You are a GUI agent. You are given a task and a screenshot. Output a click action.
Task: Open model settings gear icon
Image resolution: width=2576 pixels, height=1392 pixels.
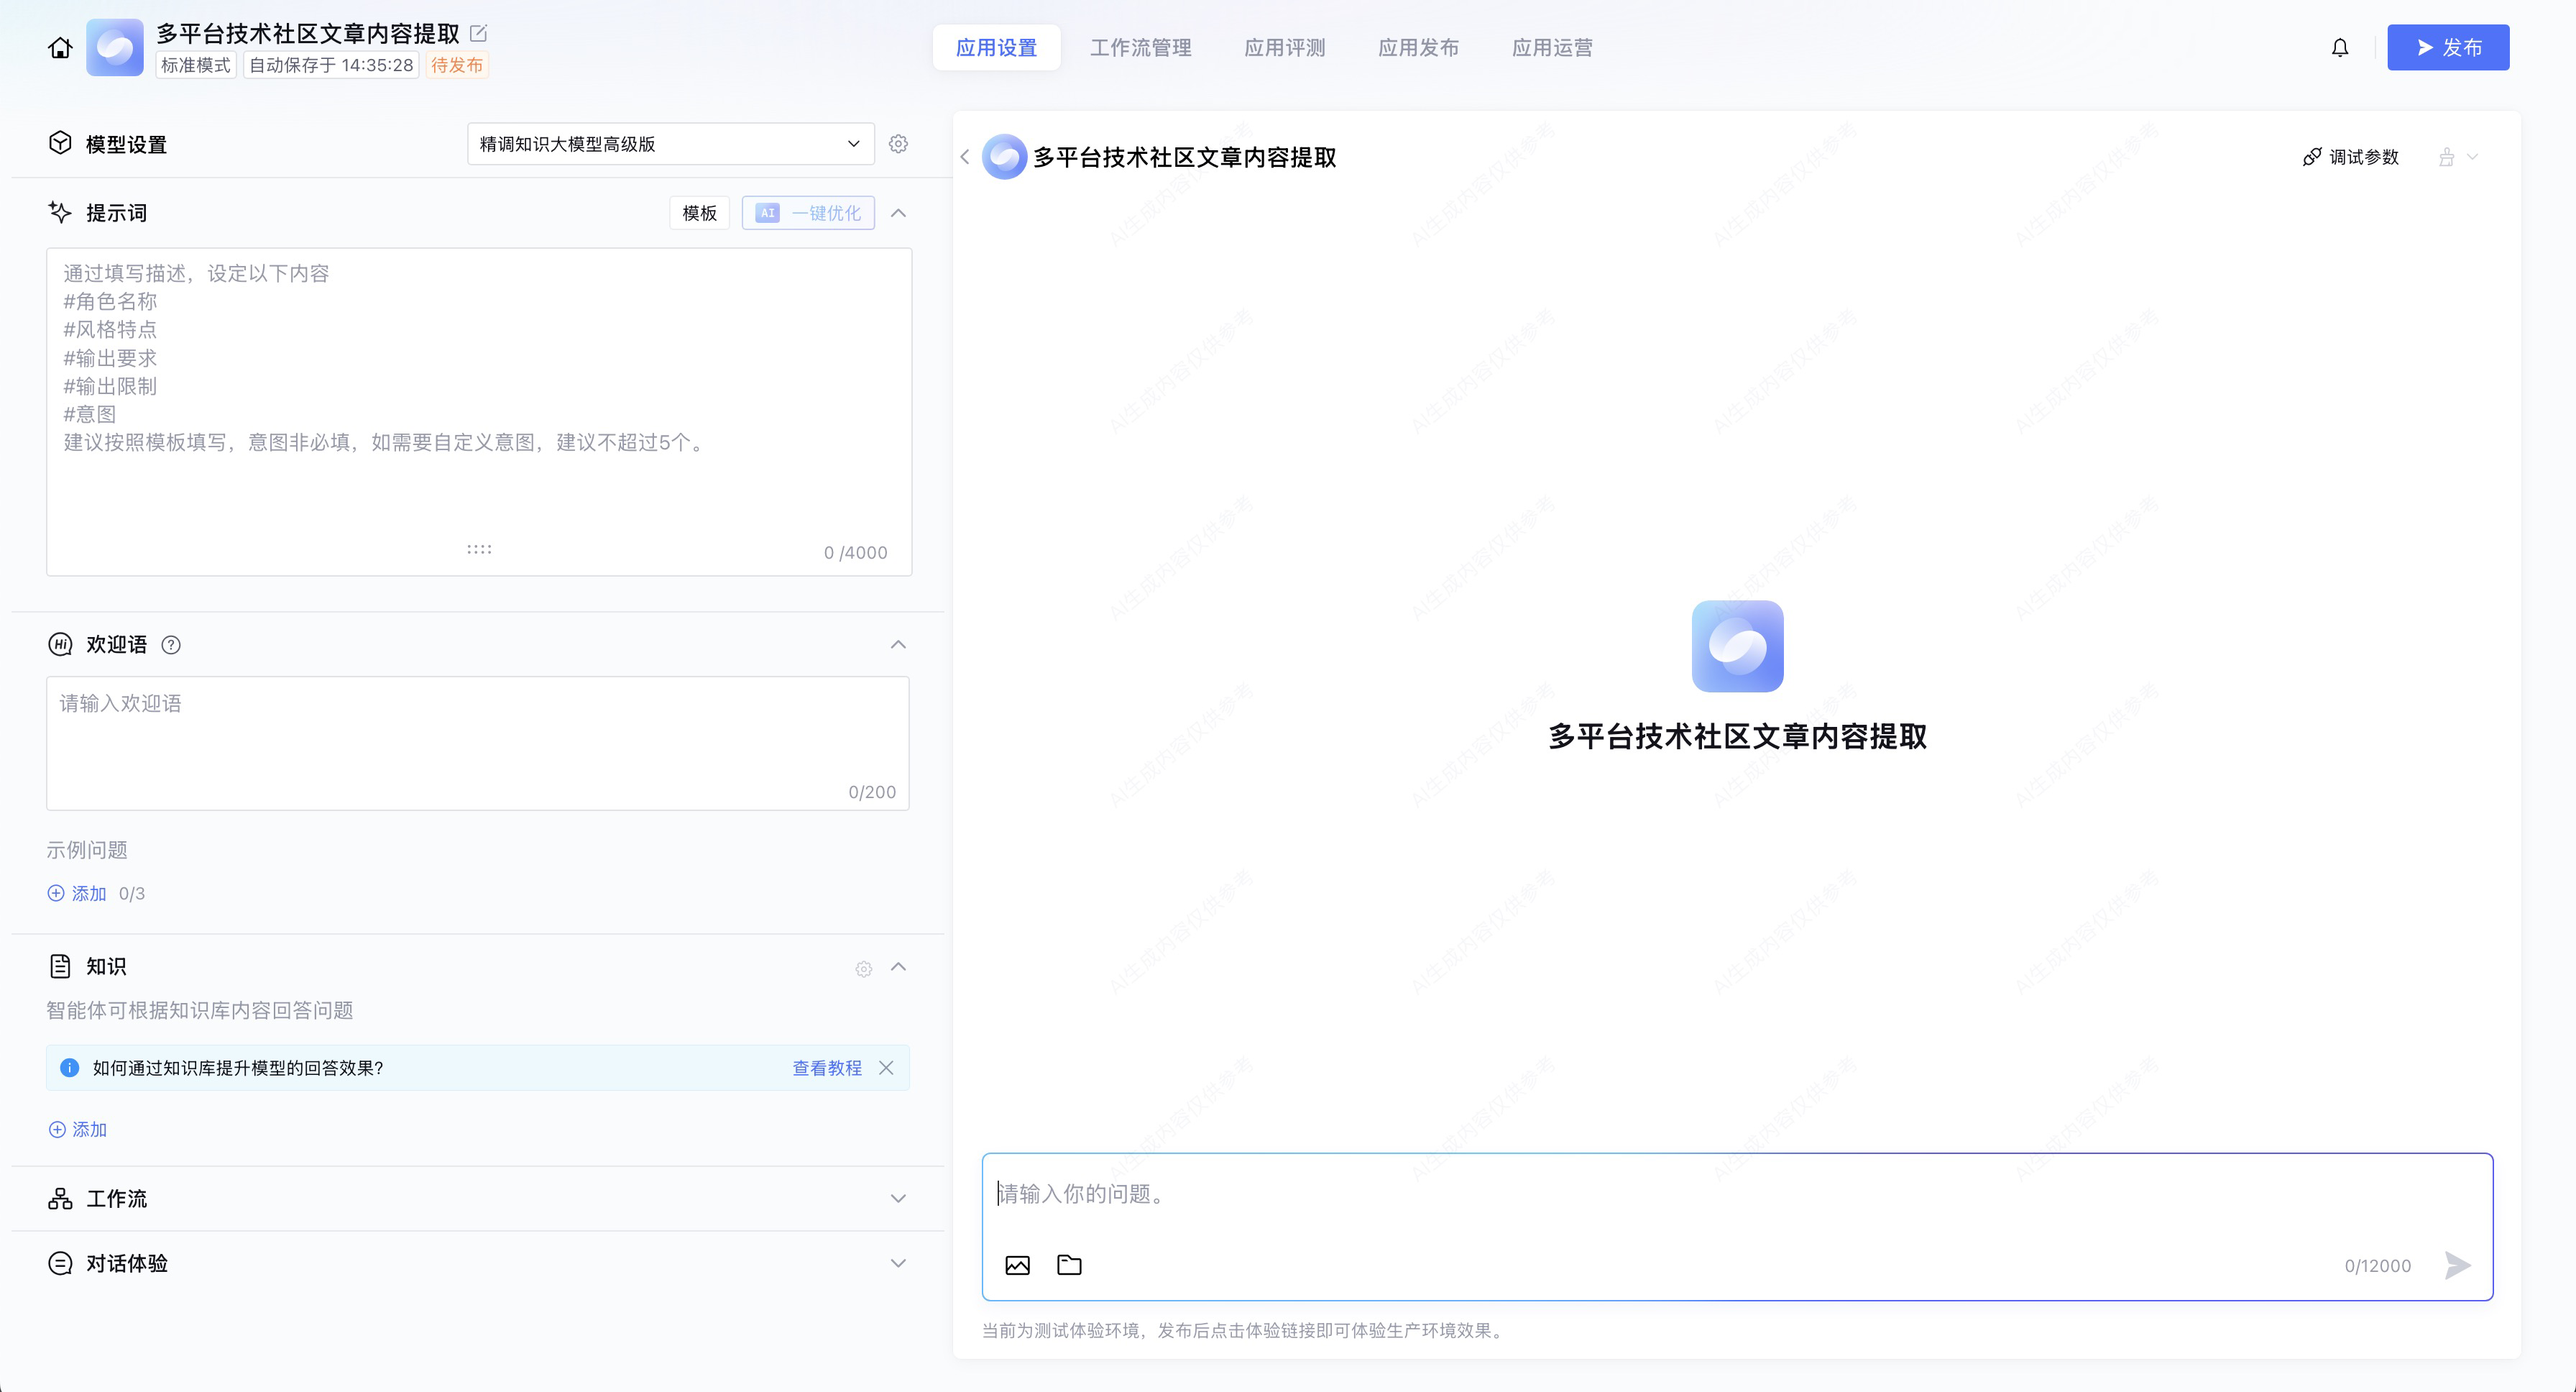pos(898,144)
